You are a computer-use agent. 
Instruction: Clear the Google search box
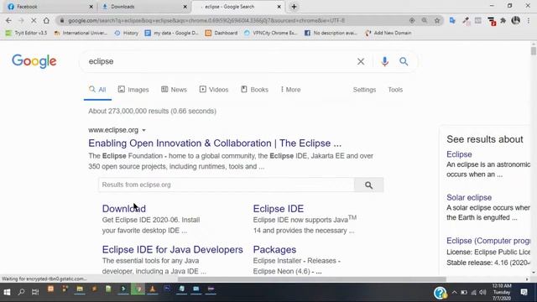coord(361,61)
